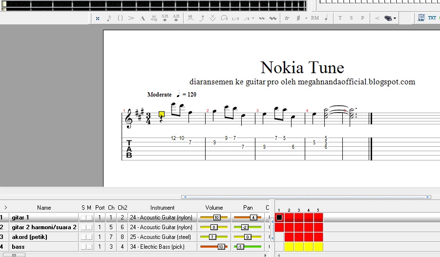Solo the gitar 1 track

[84, 217]
